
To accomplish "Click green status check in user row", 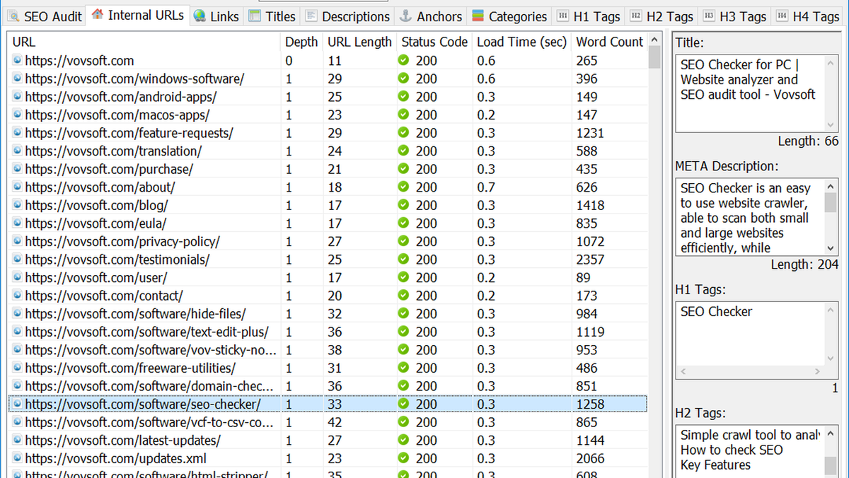I will click(404, 277).
